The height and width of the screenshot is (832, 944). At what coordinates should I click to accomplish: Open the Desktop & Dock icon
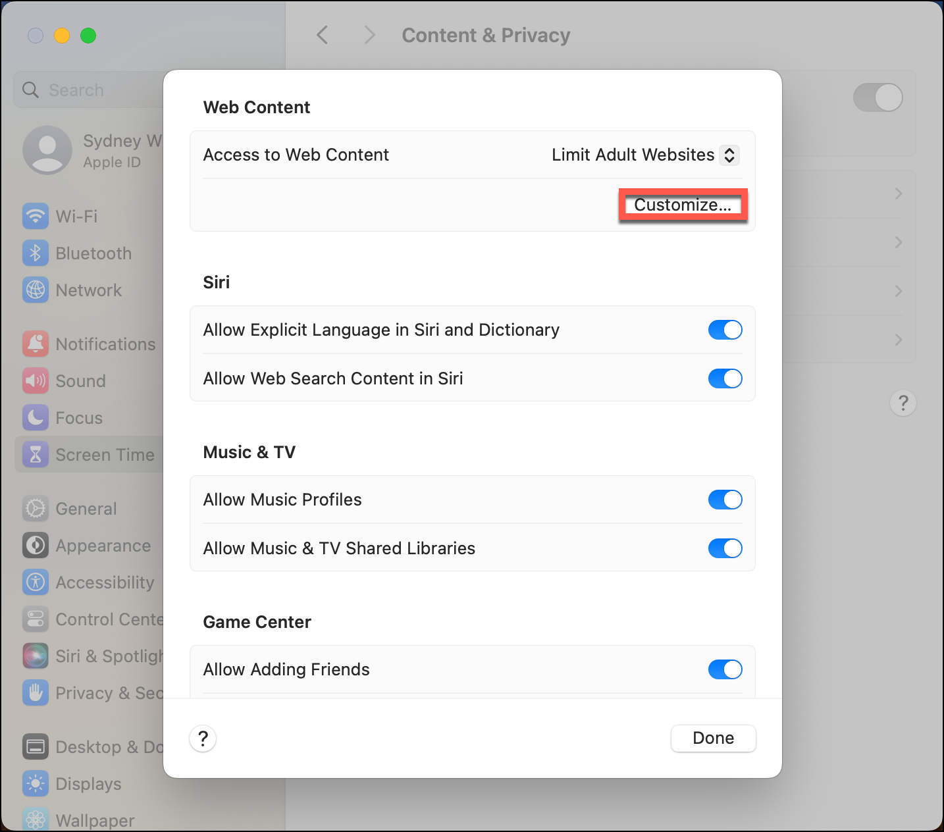36,746
